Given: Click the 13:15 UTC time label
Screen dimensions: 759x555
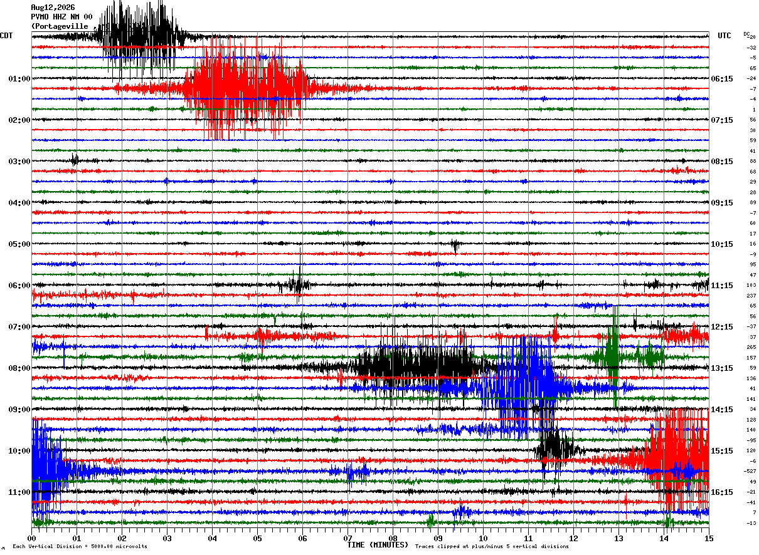Looking at the screenshot, I should click(722, 368).
